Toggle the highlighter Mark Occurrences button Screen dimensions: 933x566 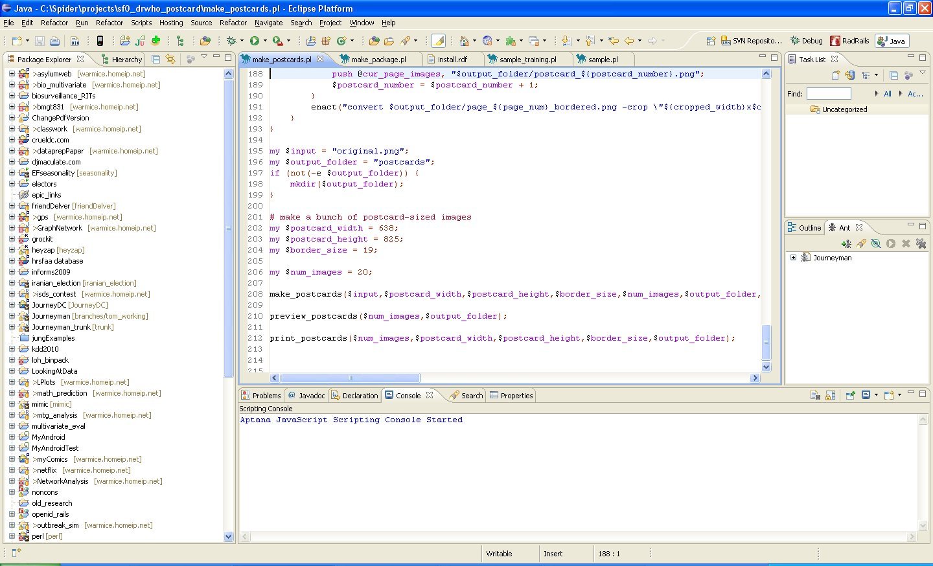438,41
